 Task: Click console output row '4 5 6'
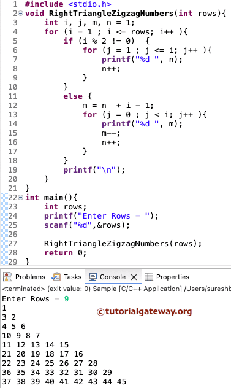(x=13, y=327)
